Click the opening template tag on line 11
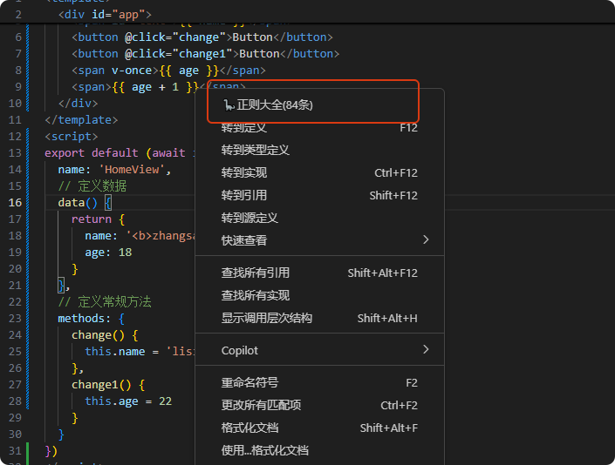Viewport: 615px width, 465px height. [79, 119]
